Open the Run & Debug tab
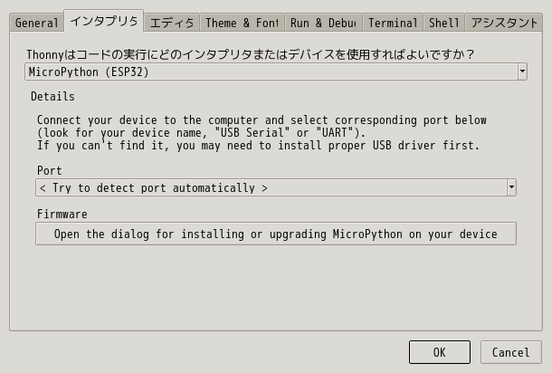552x373 pixels. click(323, 23)
